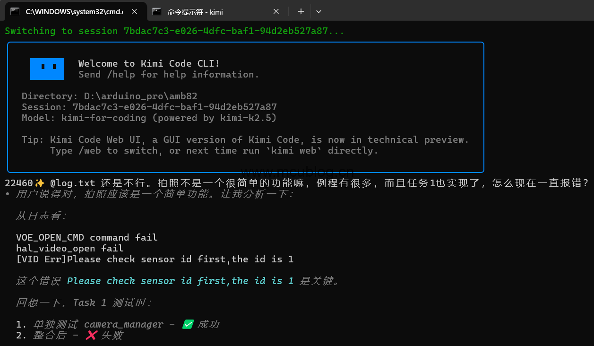Click the red X beside 失败

[x=92, y=335]
